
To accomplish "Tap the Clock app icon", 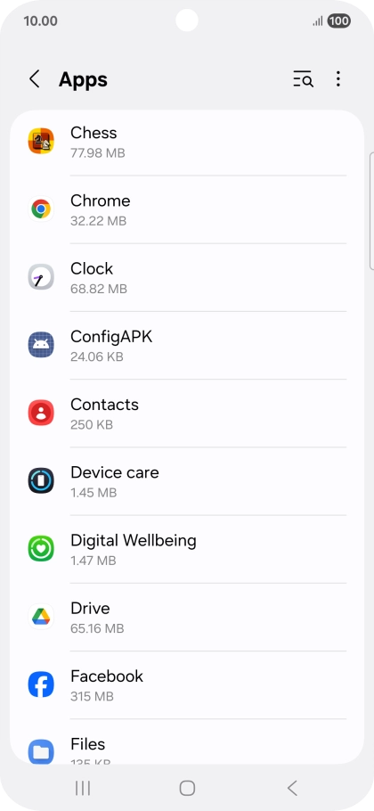I will click(x=41, y=276).
